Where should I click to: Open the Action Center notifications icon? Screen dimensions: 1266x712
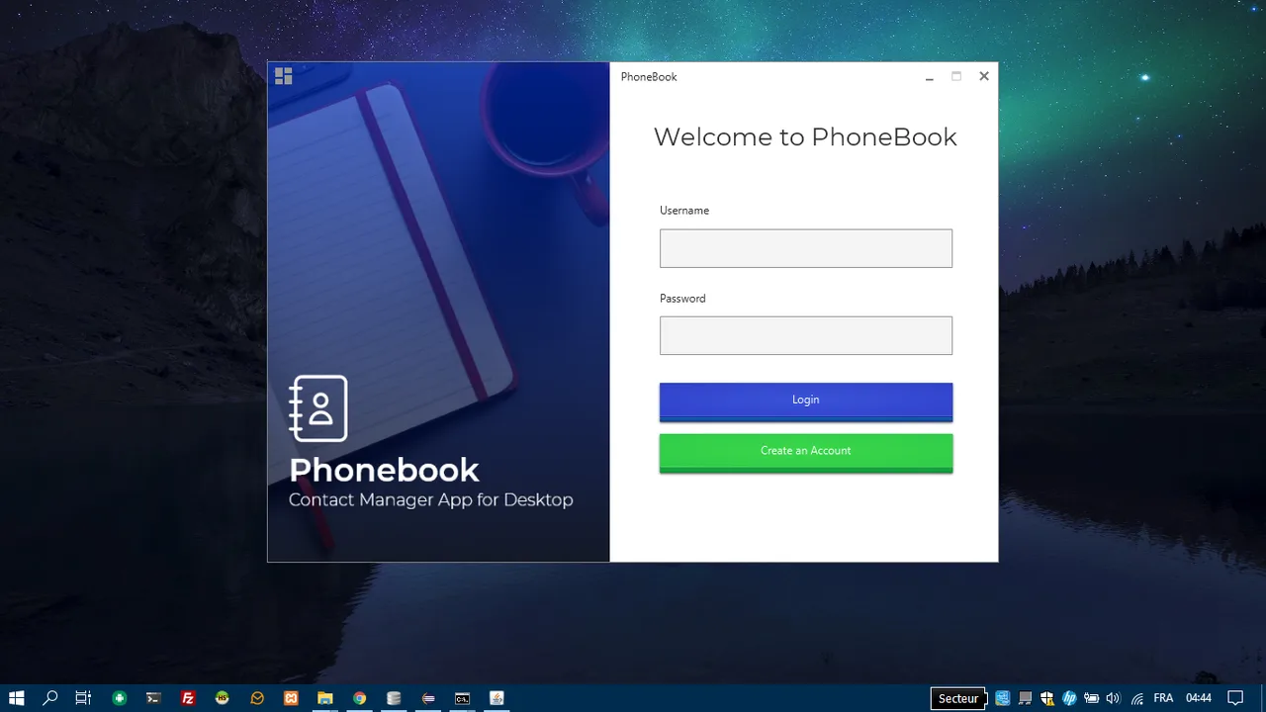point(1235,698)
